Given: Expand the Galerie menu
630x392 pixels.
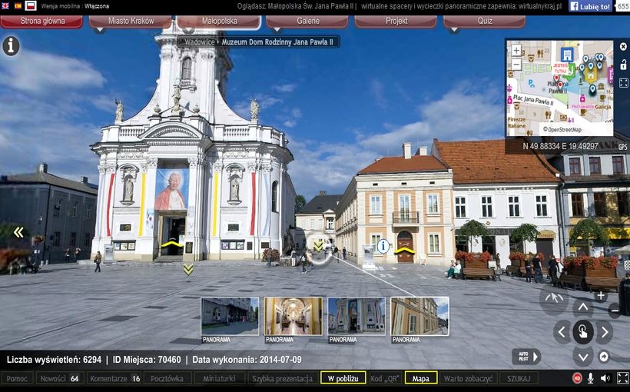Looking at the screenshot, I should [308, 22].
